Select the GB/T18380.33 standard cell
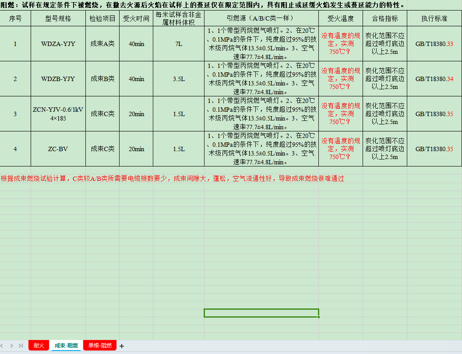 (x=434, y=44)
